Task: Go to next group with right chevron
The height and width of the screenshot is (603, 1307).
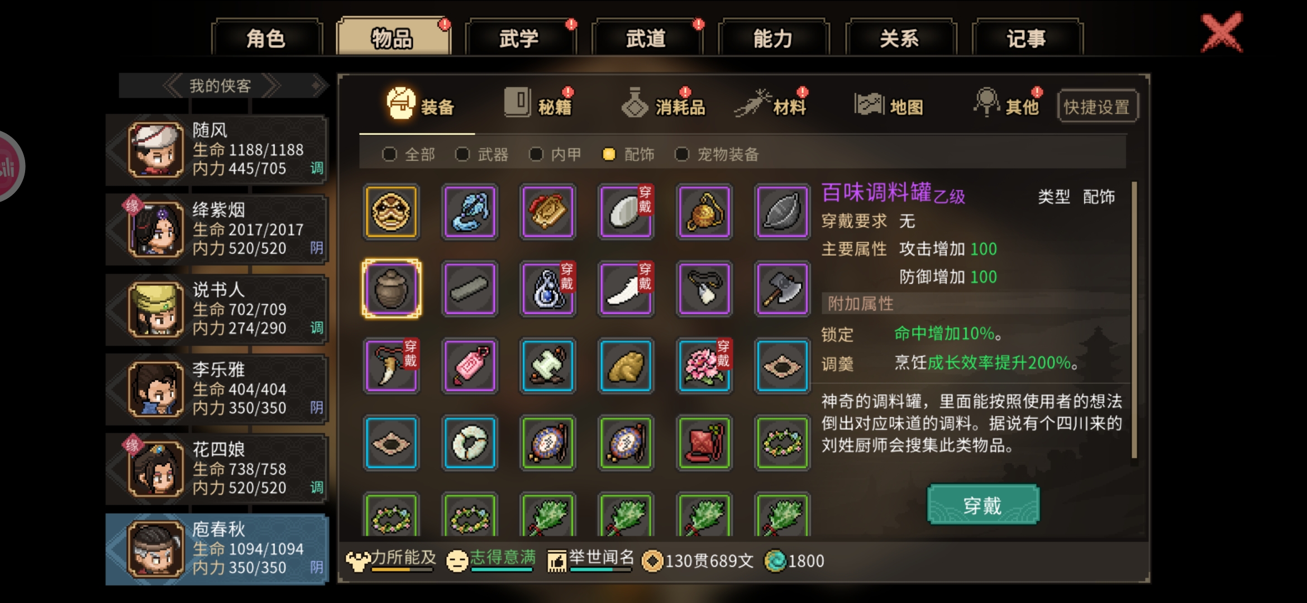Action: pyautogui.click(x=271, y=86)
